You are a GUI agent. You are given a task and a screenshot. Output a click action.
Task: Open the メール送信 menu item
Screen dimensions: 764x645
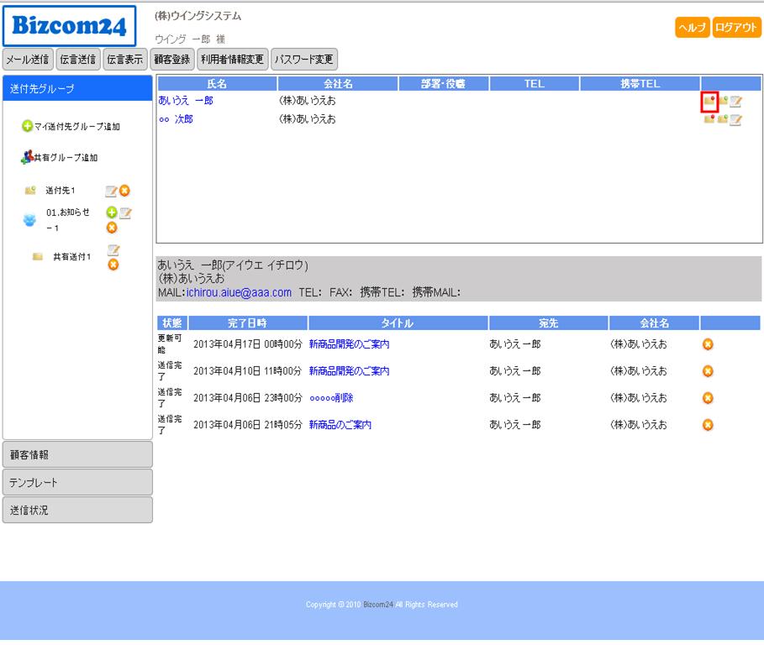click(x=28, y=59)
